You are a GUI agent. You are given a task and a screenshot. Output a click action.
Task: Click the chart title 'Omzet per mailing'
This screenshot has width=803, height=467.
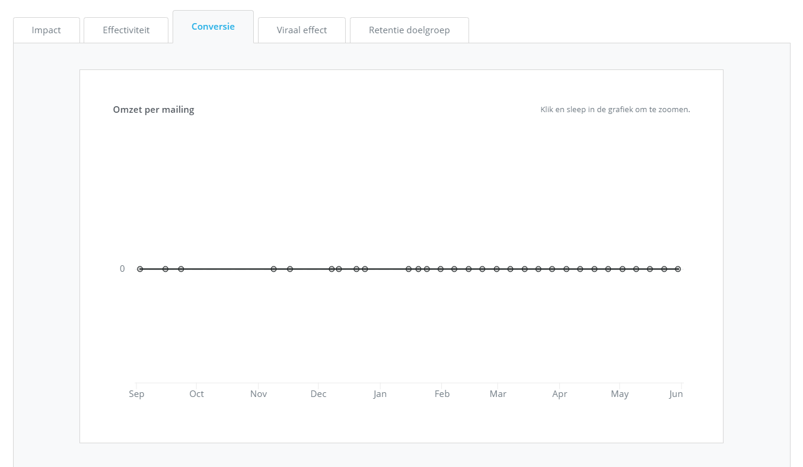(x=154, y=110)
